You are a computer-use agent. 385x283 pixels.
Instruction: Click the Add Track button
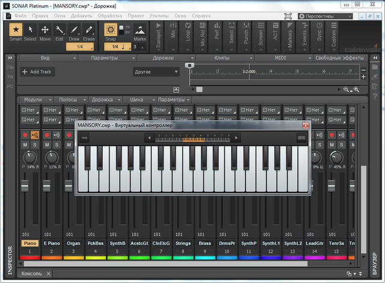click(37, 72)
